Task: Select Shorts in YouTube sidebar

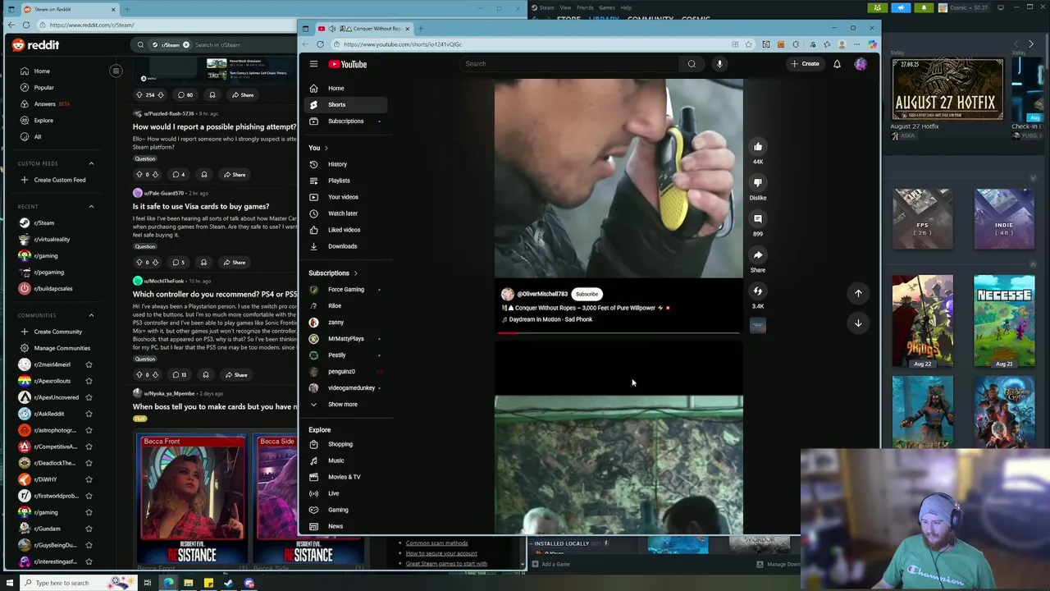Action: tap(345, 104)
